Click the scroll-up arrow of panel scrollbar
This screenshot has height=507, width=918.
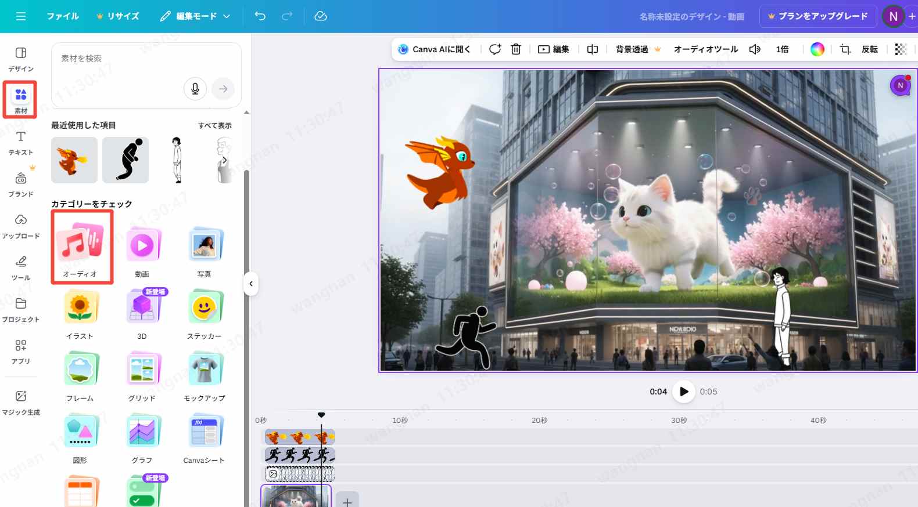coord(246,112)
